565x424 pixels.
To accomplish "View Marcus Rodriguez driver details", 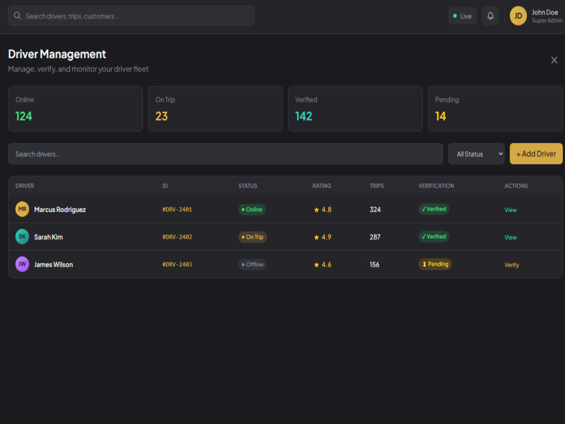I will pos(510,210).
